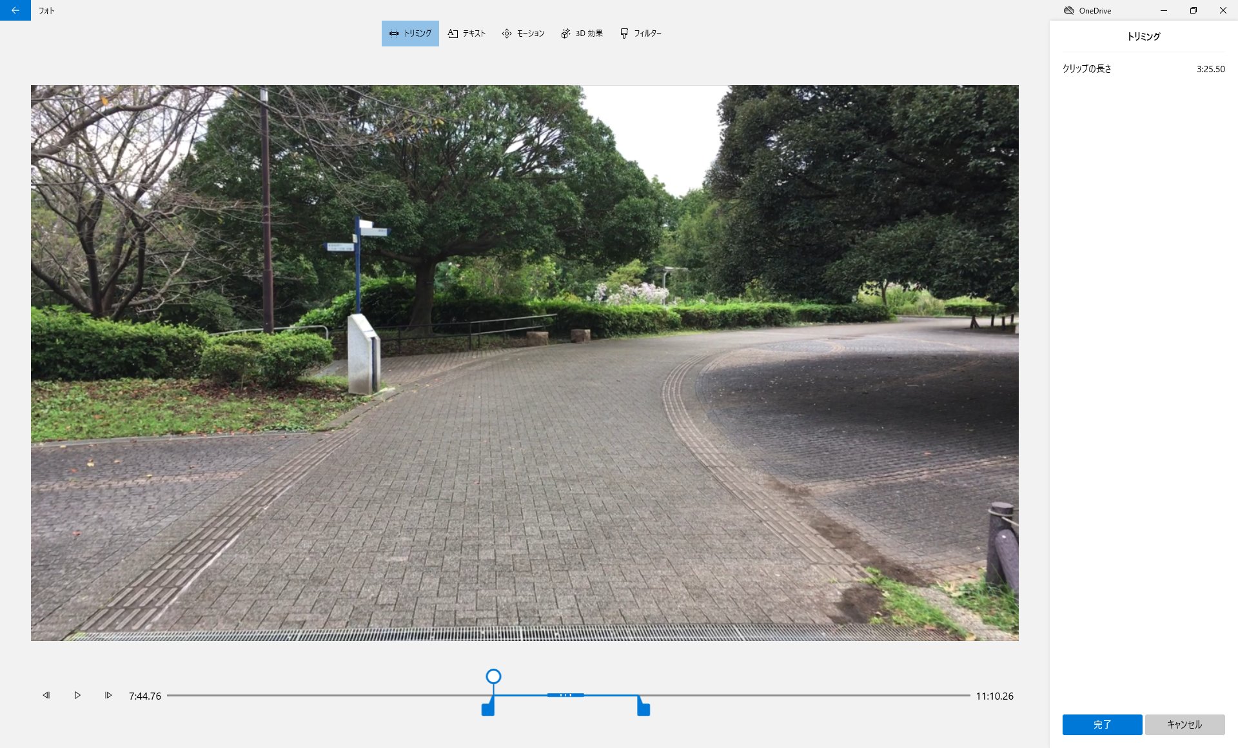Click the left trim start handle
This screenshot has height=748, width=1238.
488,709
